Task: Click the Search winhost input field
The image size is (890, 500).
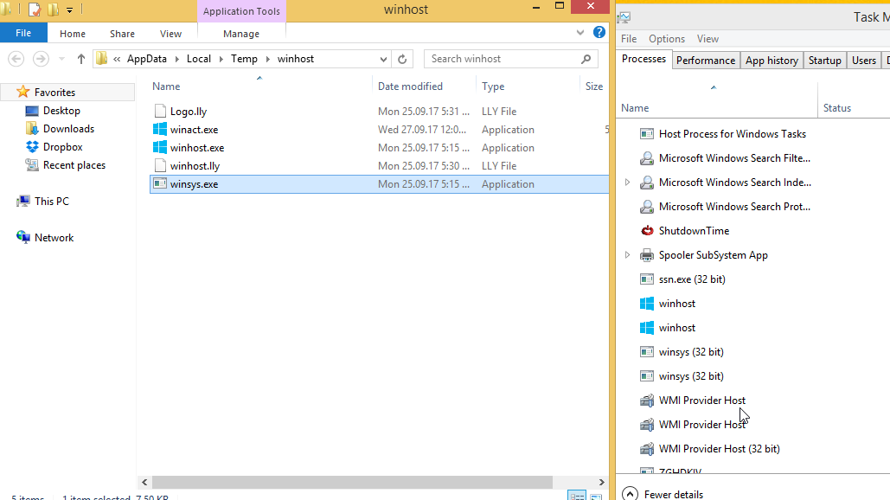Action: 502,59
